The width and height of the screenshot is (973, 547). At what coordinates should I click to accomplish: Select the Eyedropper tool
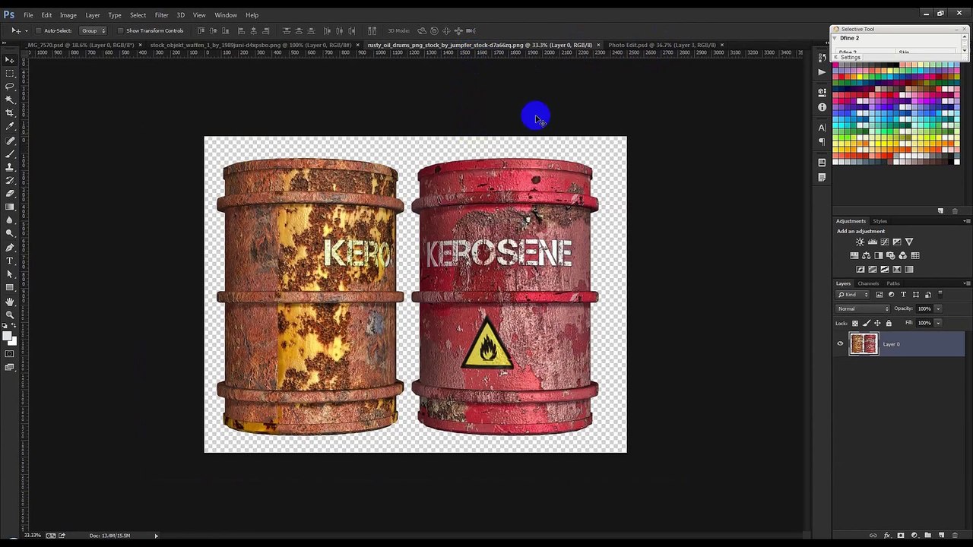pos(10,126)
